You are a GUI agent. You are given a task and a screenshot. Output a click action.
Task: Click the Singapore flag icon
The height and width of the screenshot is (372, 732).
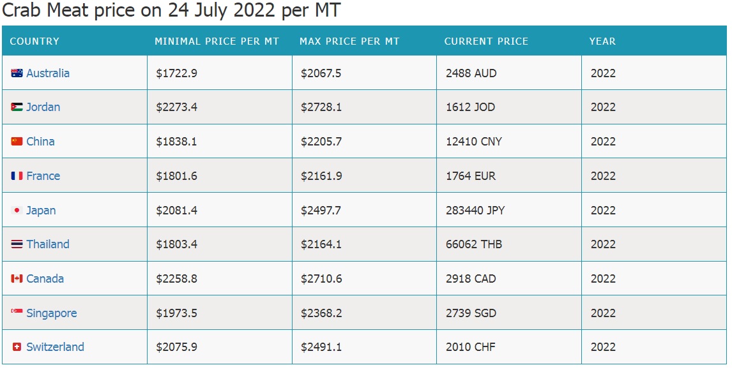coord(17,313)
